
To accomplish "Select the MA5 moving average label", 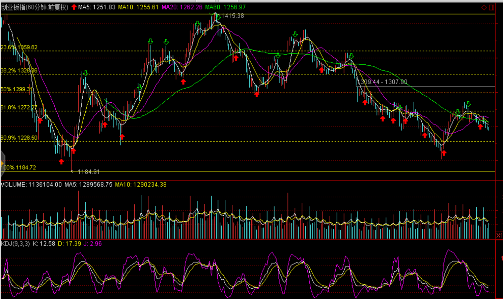I will point(96,7).
